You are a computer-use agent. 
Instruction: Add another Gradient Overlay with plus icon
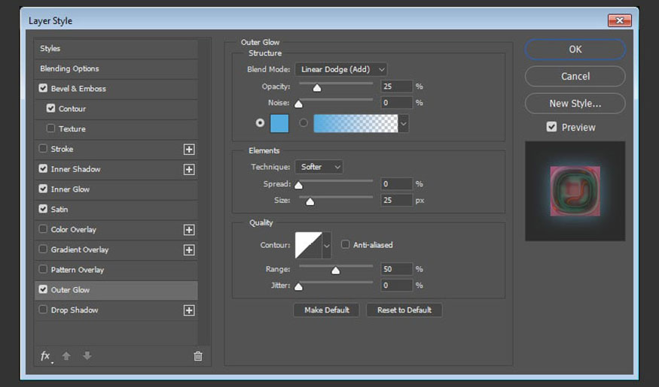click(x=189, y=250)
